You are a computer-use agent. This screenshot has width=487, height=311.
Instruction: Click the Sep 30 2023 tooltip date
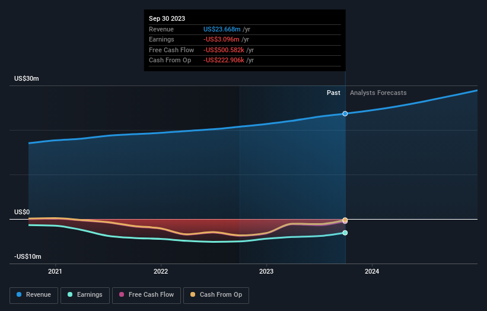click(167, 18)
